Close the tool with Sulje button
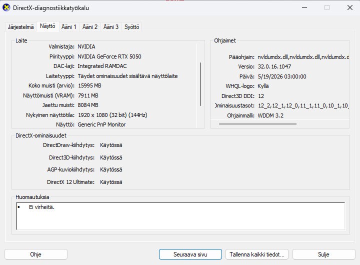 click(x=323, y=254)
